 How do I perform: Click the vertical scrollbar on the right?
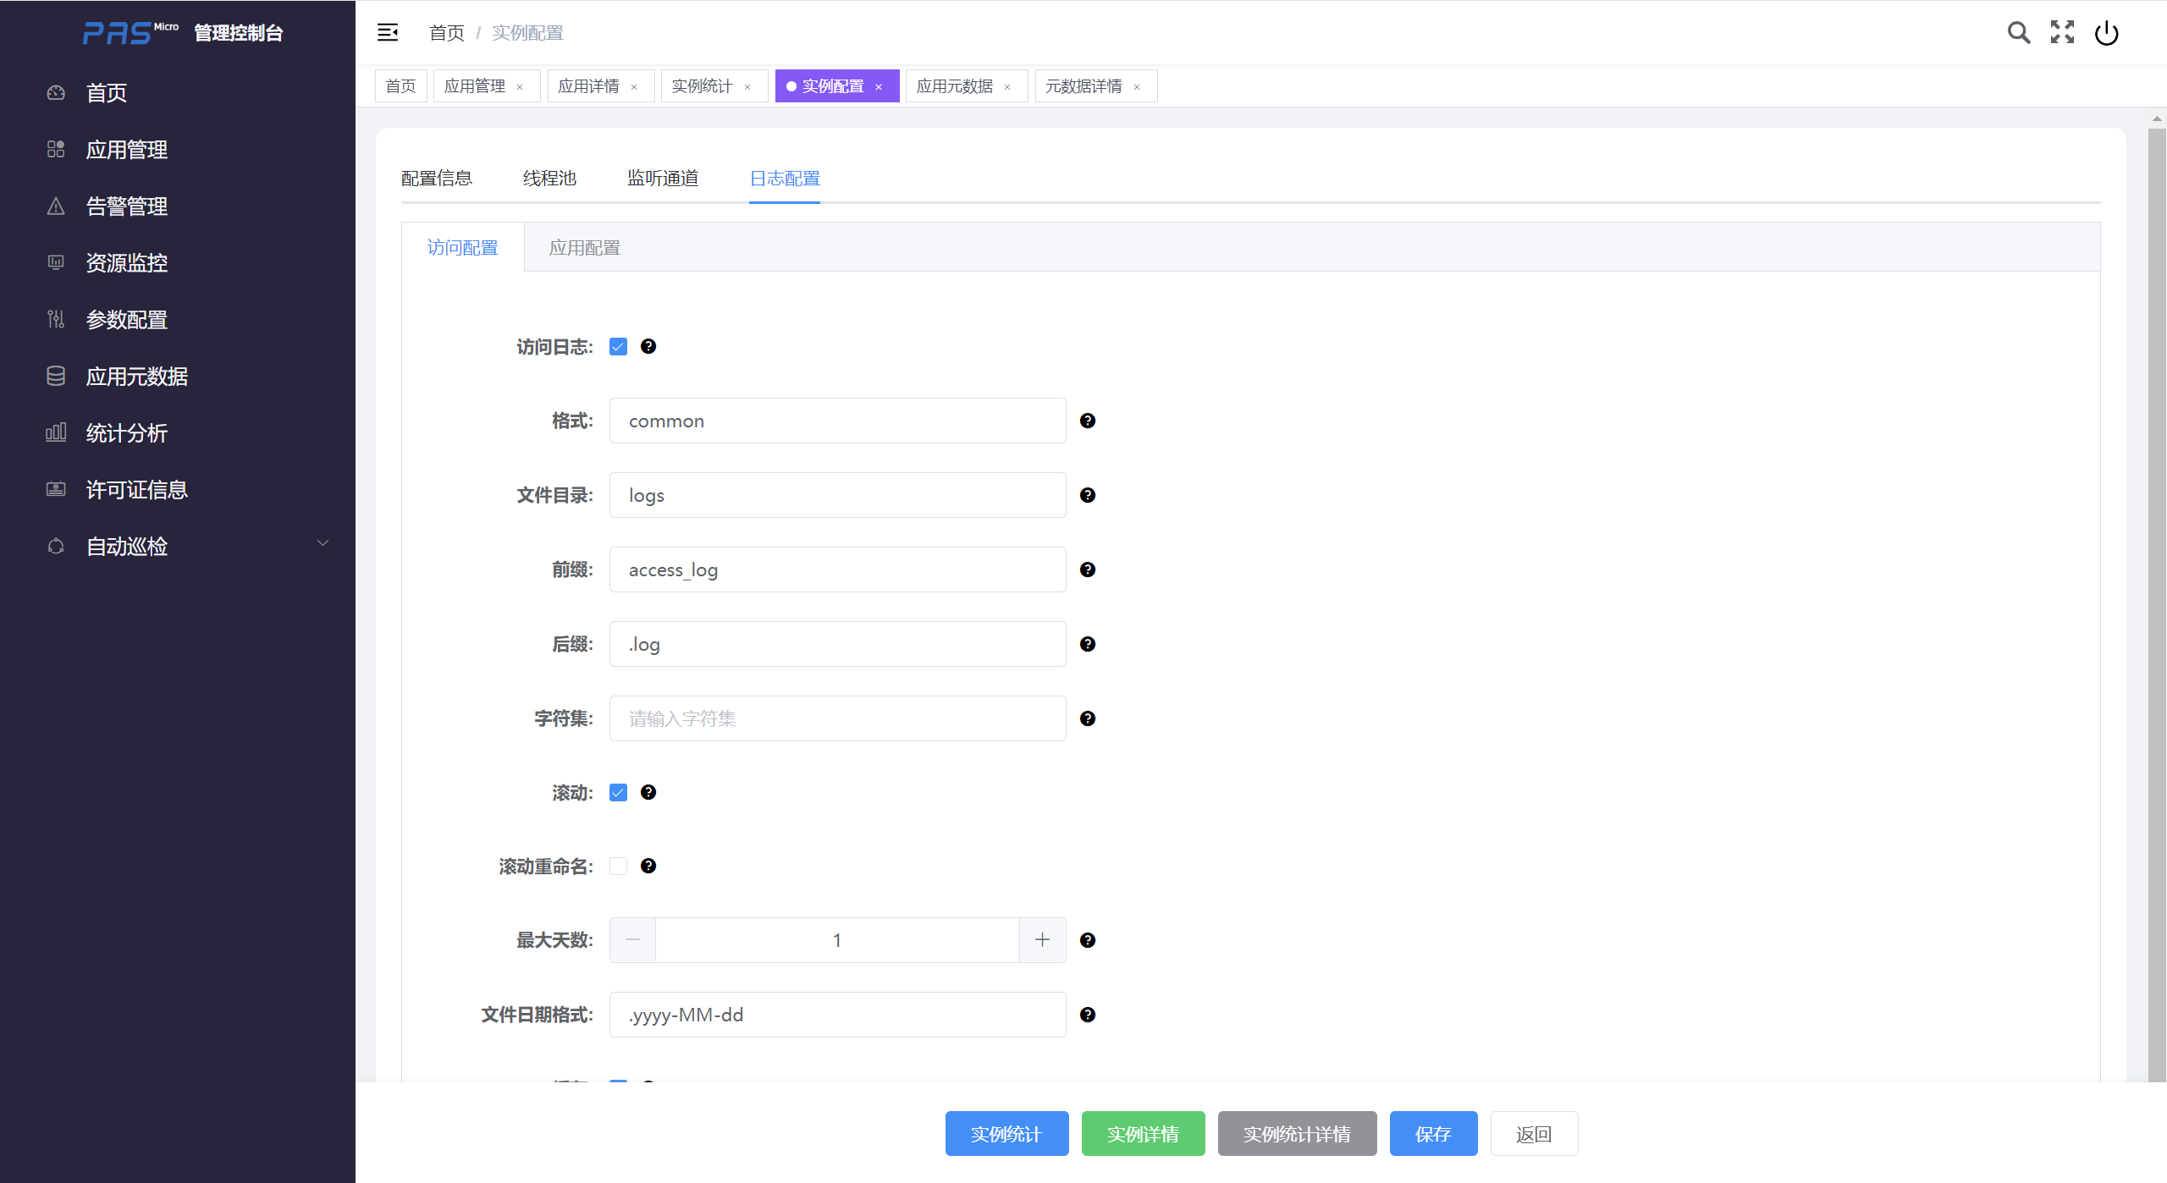point(2157,592)
